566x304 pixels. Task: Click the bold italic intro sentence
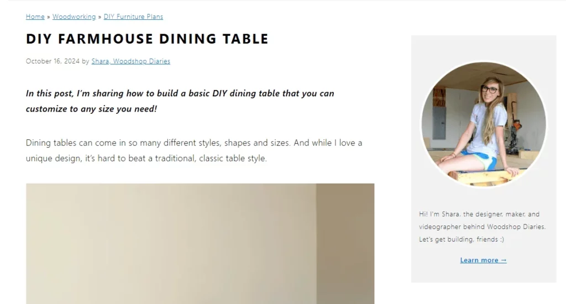click(180, 93)
